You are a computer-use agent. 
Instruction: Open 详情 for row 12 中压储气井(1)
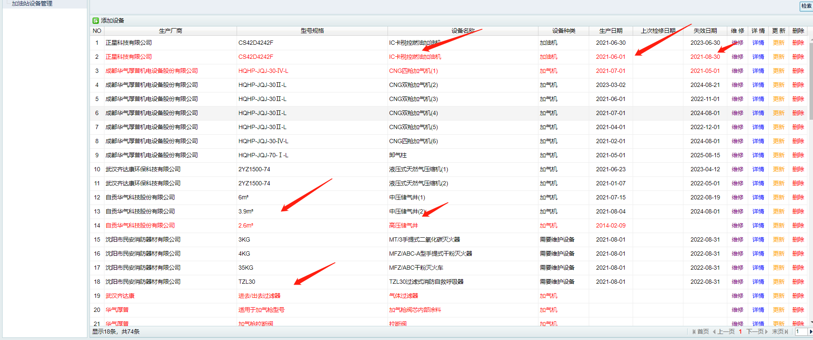[758, 197]
